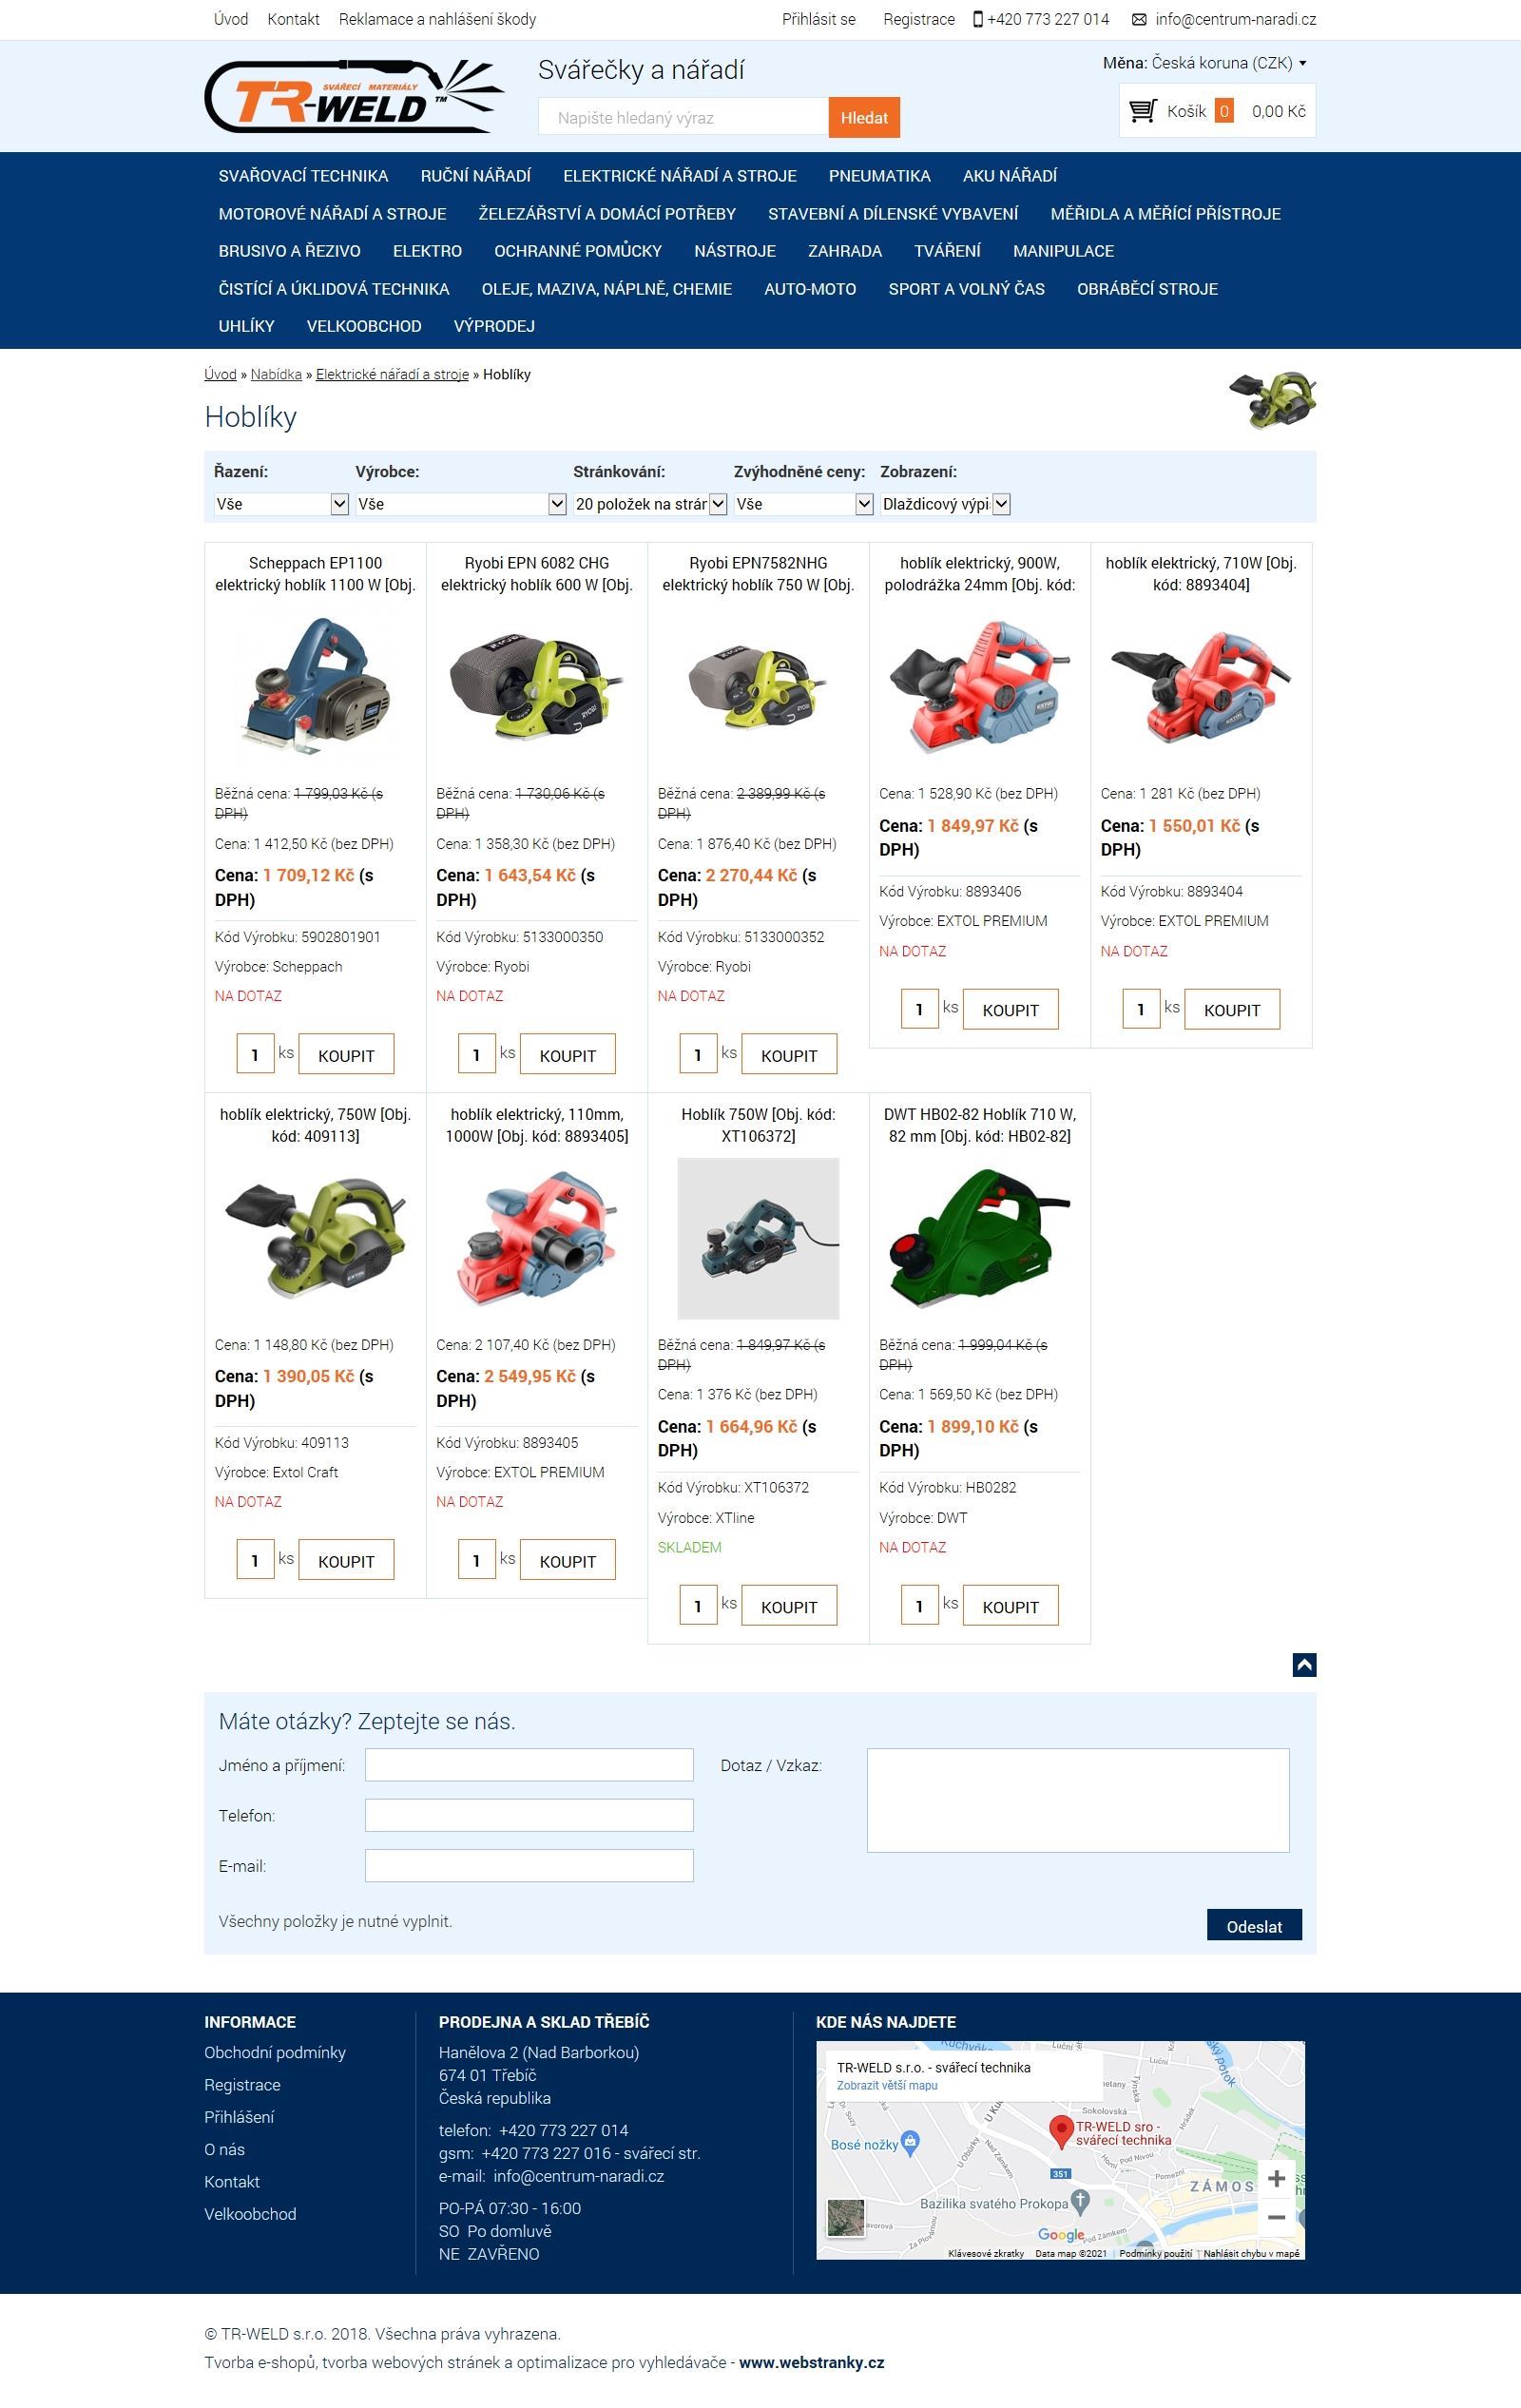Click the envelope email icon in header
The height and width of the screenshot is (2408, 1521).
1139,19
